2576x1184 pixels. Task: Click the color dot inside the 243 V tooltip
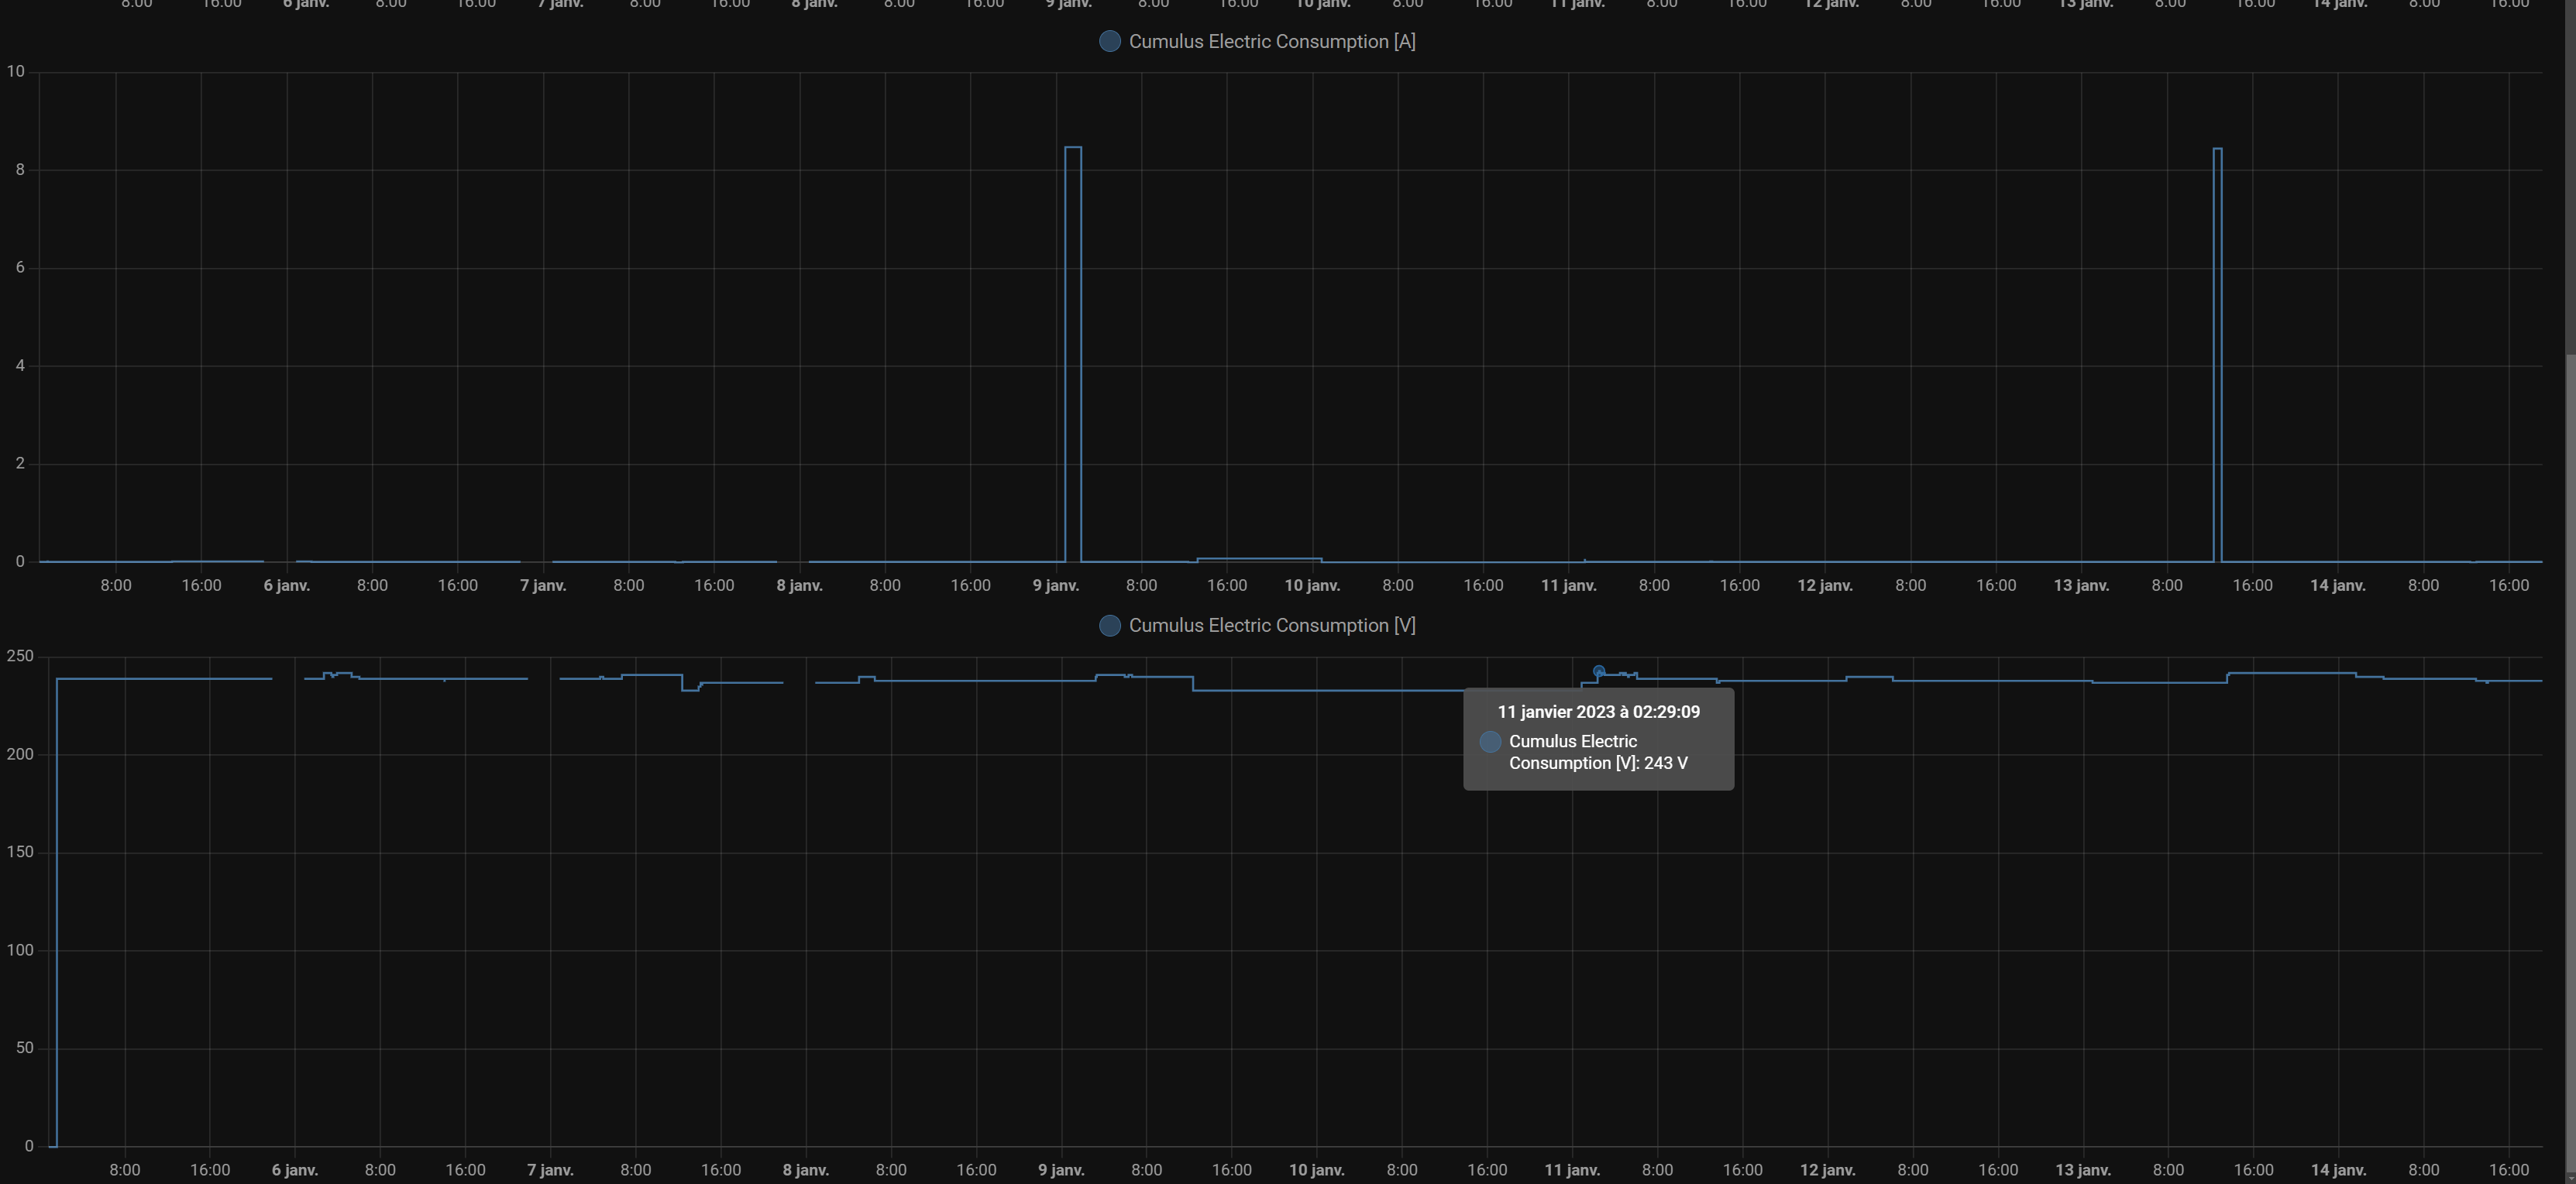1490,741
